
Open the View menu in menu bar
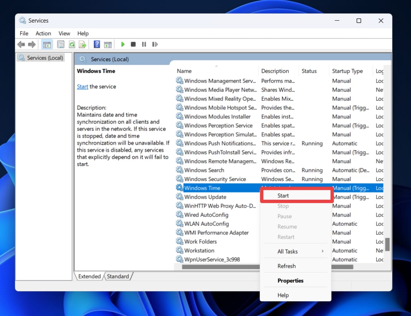(x=64, y=33)
